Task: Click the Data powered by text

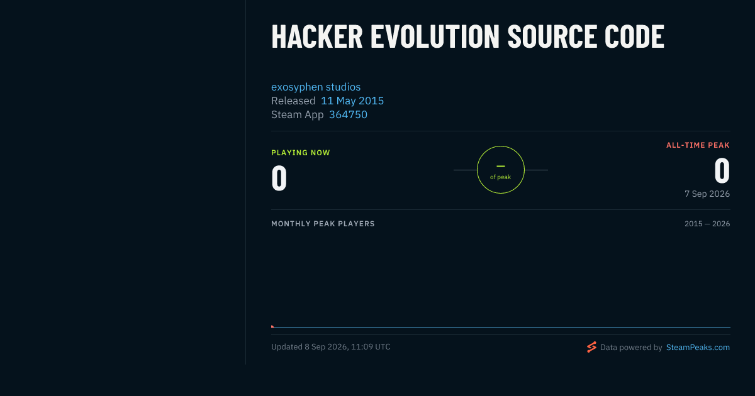Action: (631, 347)
